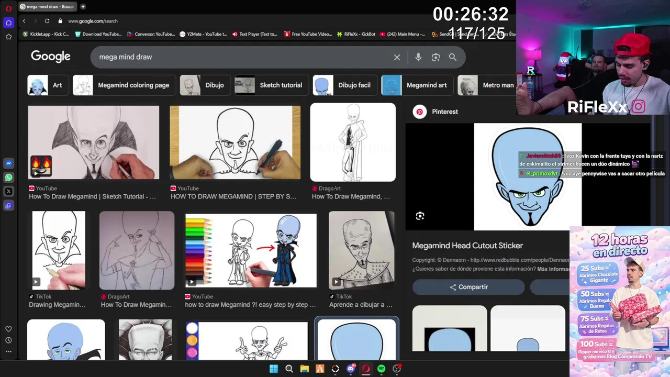Click the magnifier search submit icon

453,57
